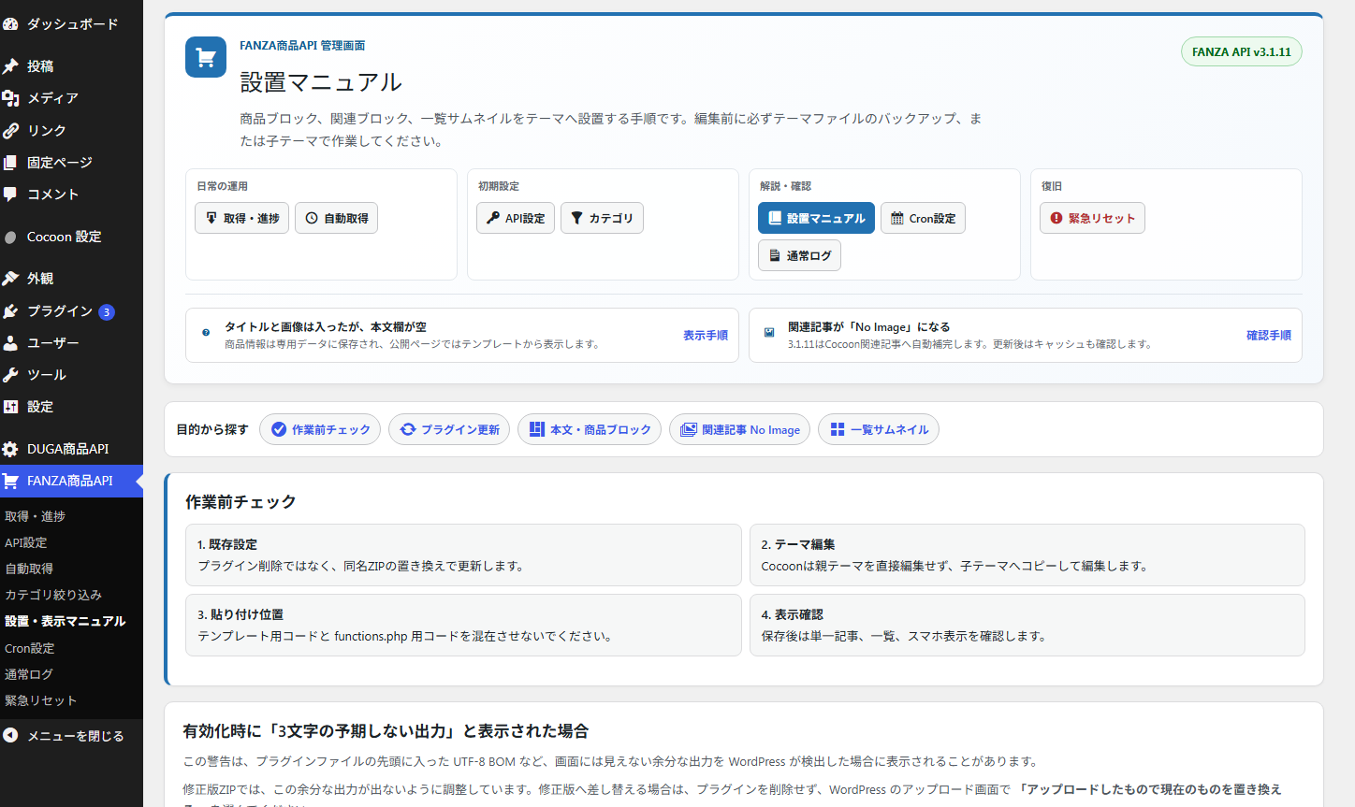This screenshot has height=807, width=1355.
Task: Click the 3. 貼り付け位置 checklist card
Action: [463, 625]
